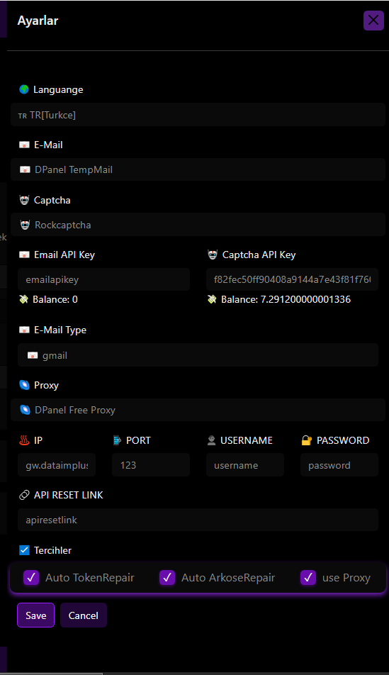The image size is (389, 675).
Task: Save the settings with Save button
Action: [35, 615]
